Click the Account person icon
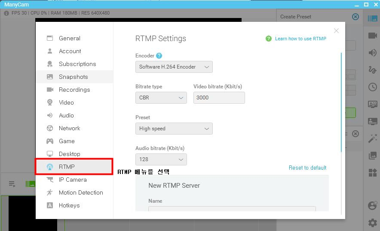This screenshot has width=380, height=231. pyautogui.click(x=50, y=51)
